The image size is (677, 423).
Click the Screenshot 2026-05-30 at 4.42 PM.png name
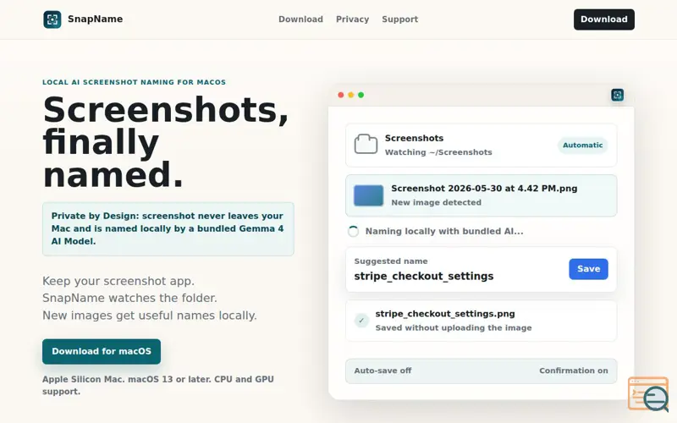click(484, 188)
